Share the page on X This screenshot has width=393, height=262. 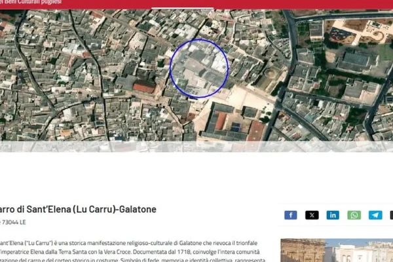pos(312,215)
